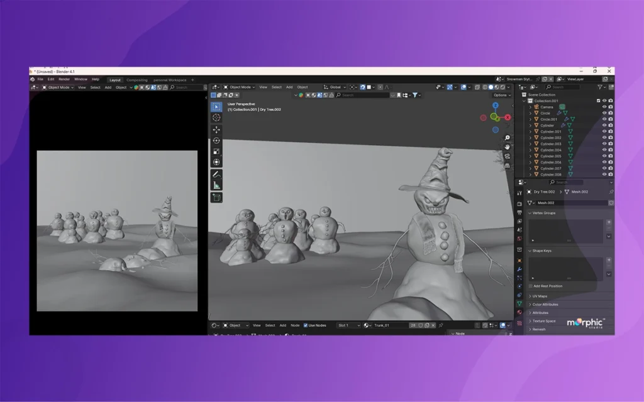
Task: Toggle X-ray display in main viewport header
Action: [477, 87]
